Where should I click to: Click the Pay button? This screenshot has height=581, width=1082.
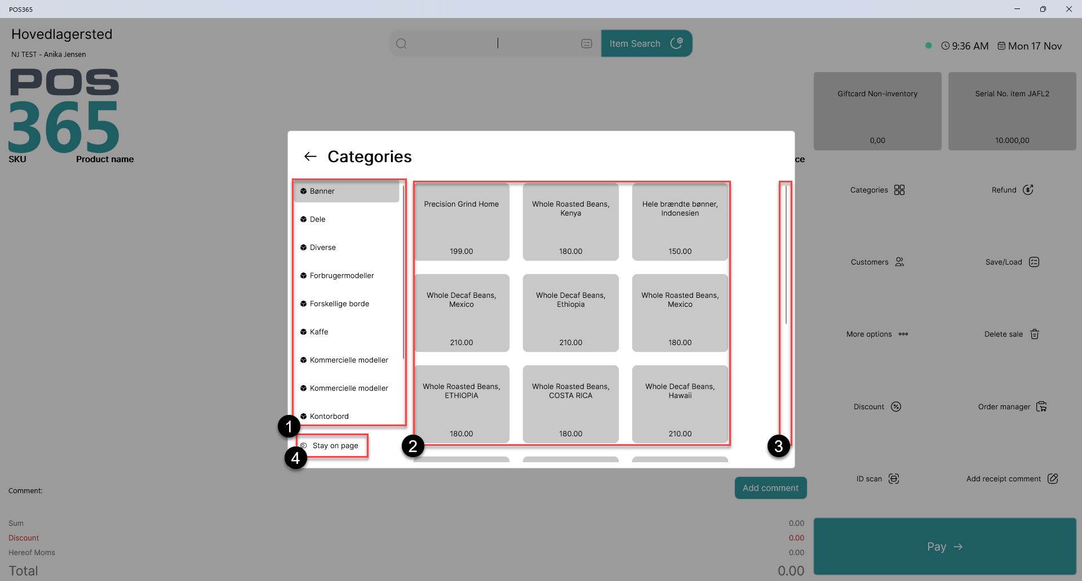tap(945, 547)
